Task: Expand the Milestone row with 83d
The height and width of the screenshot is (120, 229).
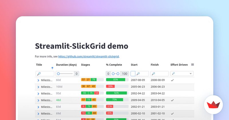Action: 38,107
